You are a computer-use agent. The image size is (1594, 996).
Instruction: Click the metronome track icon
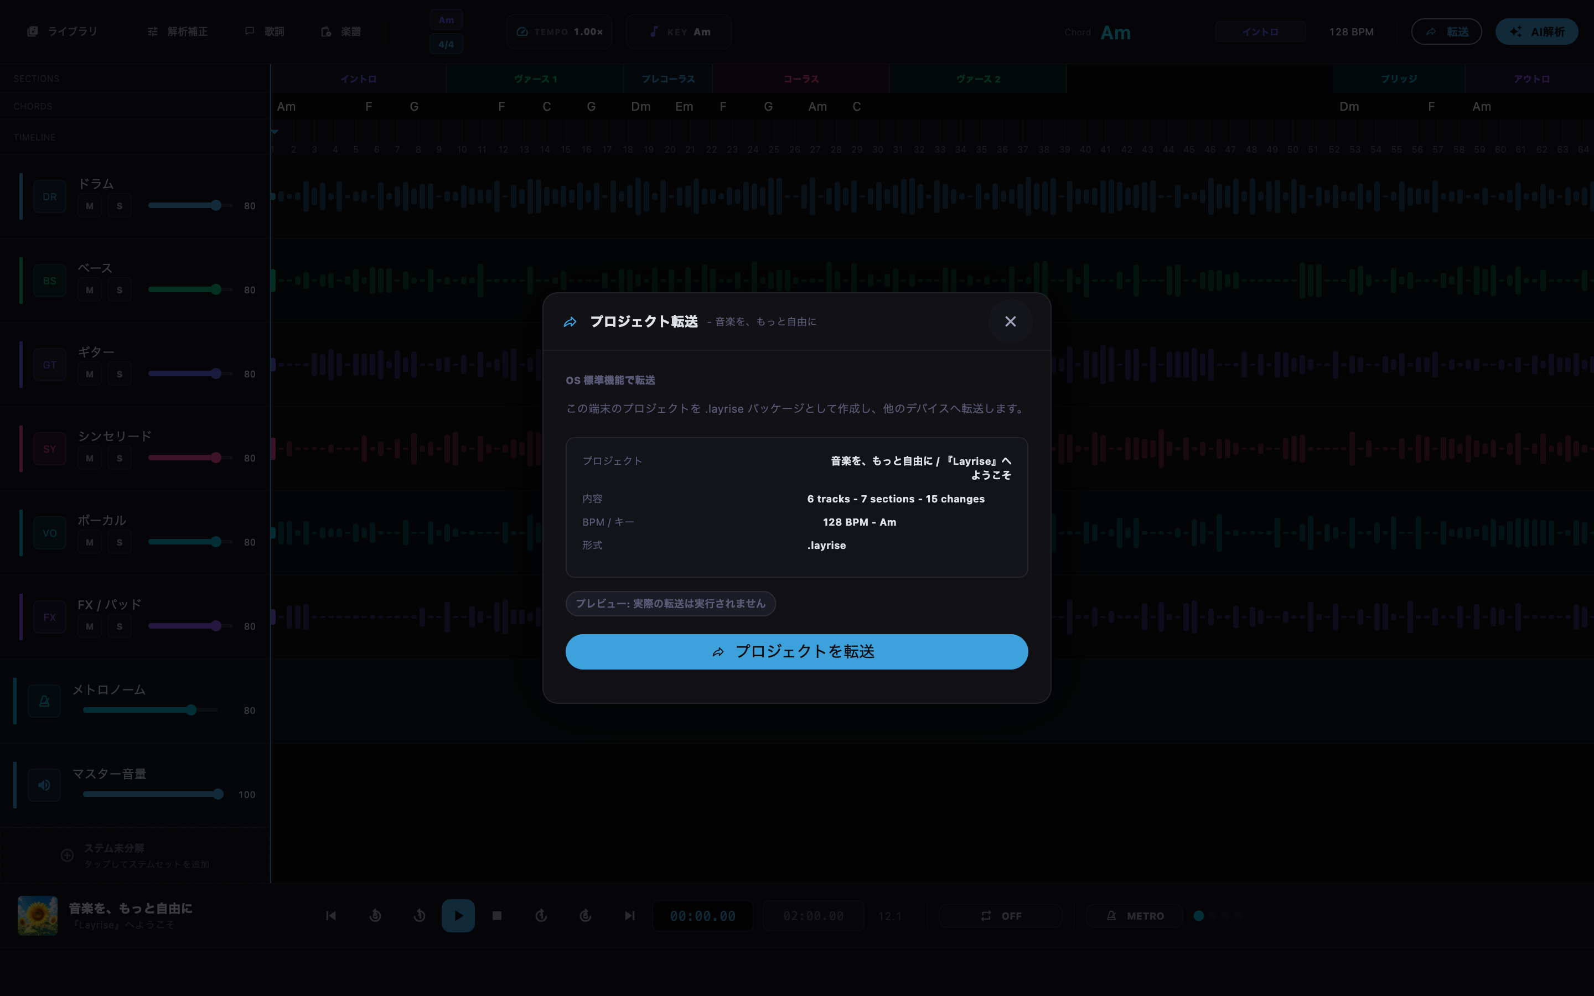click(44, 701)
